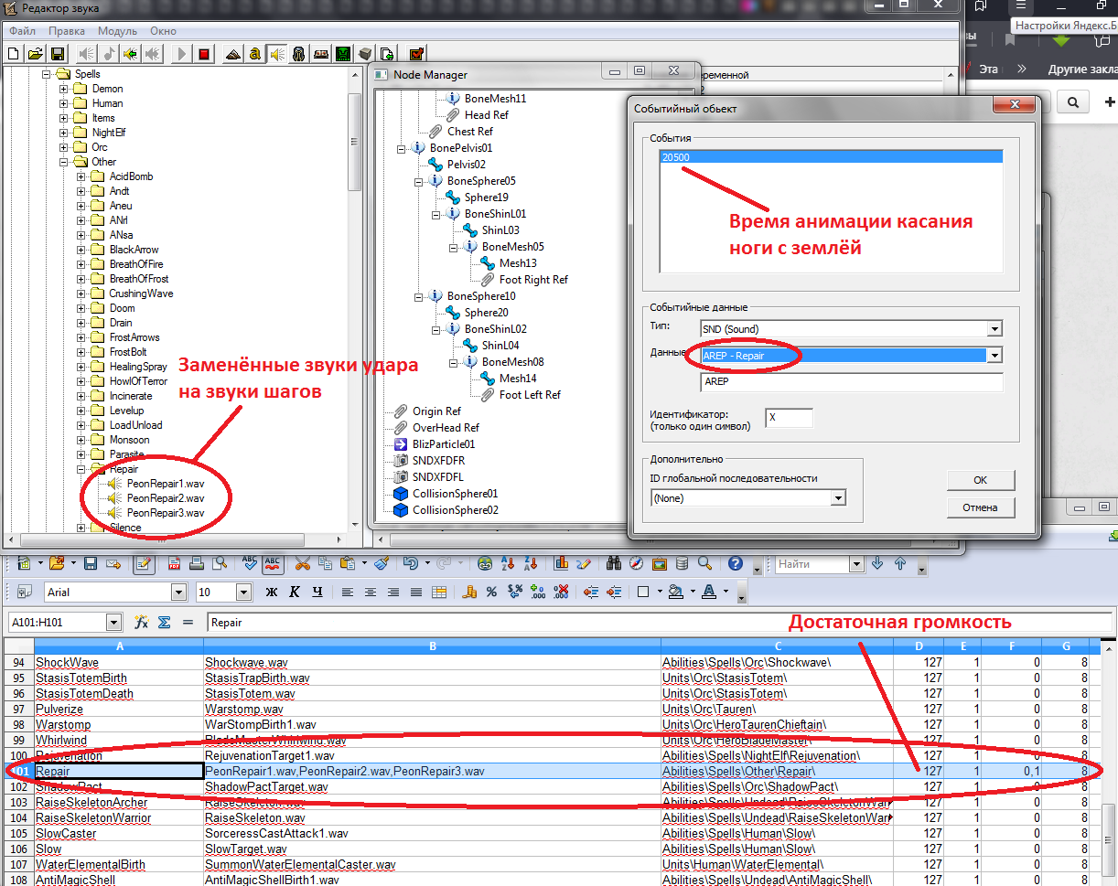Toggle AutoSpellcheck ABC red underline icon
The width and height of the screenshot is (1118, 886).
(273, 564)
